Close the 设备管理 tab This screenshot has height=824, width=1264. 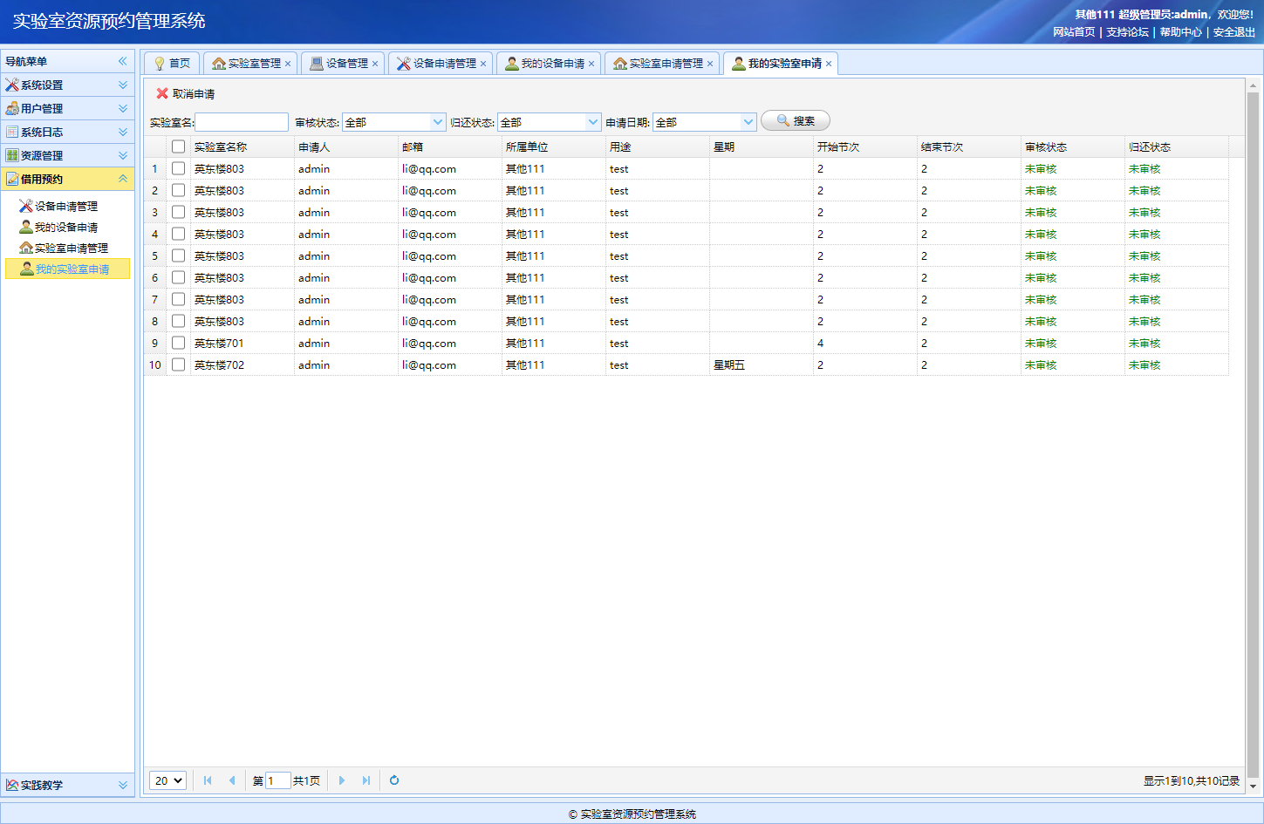pyautogui.click(x=375, y=64)
